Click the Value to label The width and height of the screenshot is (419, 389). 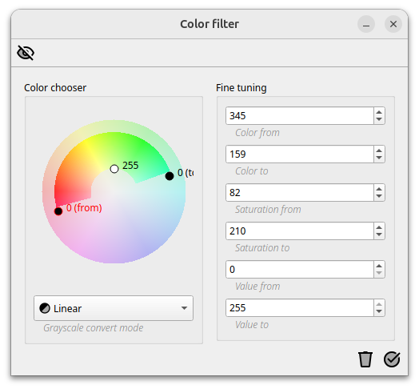point(252,325)
